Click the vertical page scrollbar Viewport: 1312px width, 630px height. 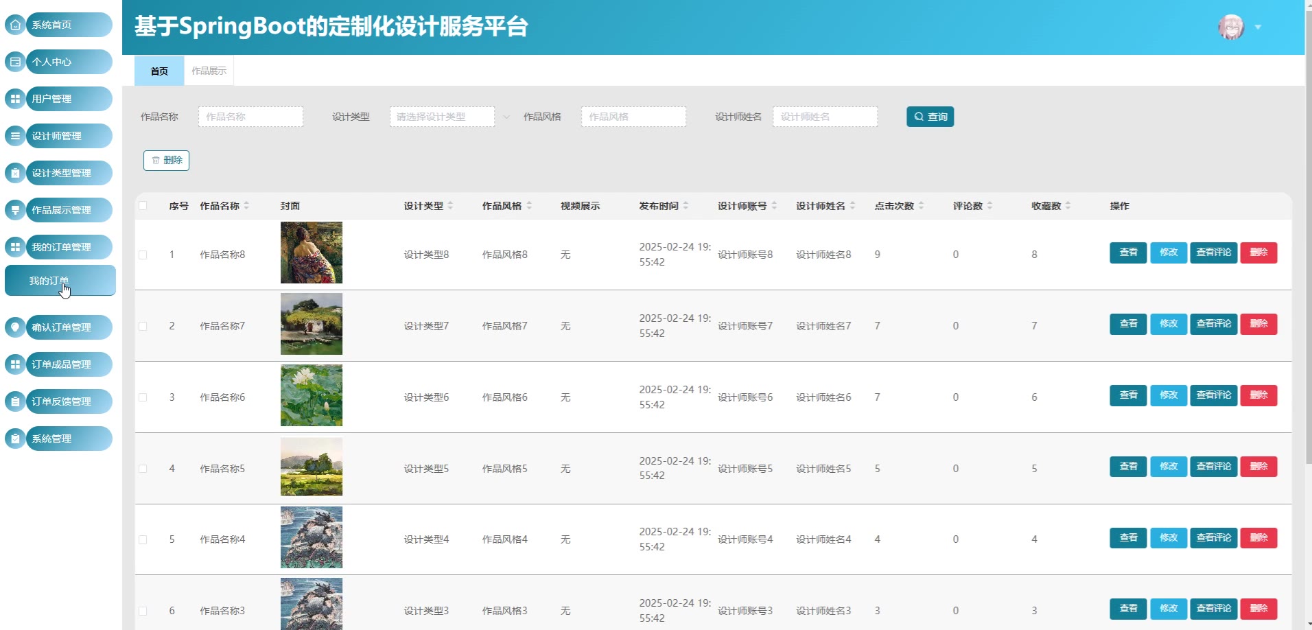click(x=1308, y=275)
